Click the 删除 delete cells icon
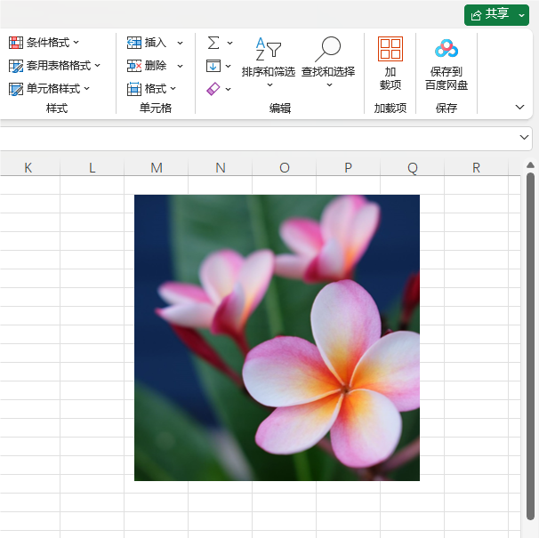 (x=134, y=66)
